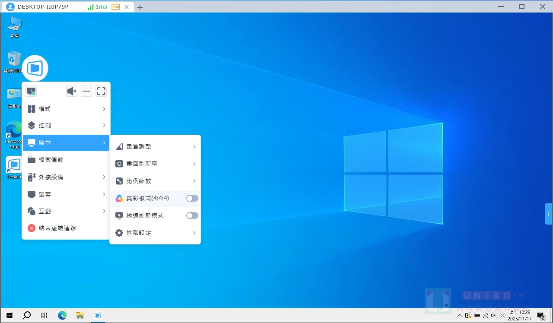Click the FHD quality badge on the tab
553x323 pixels.
coord(115,6)
